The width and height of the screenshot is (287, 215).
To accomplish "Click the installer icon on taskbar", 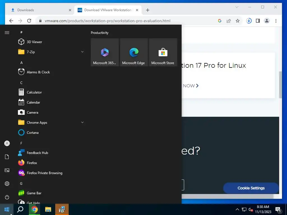I will tap(62, 209).
